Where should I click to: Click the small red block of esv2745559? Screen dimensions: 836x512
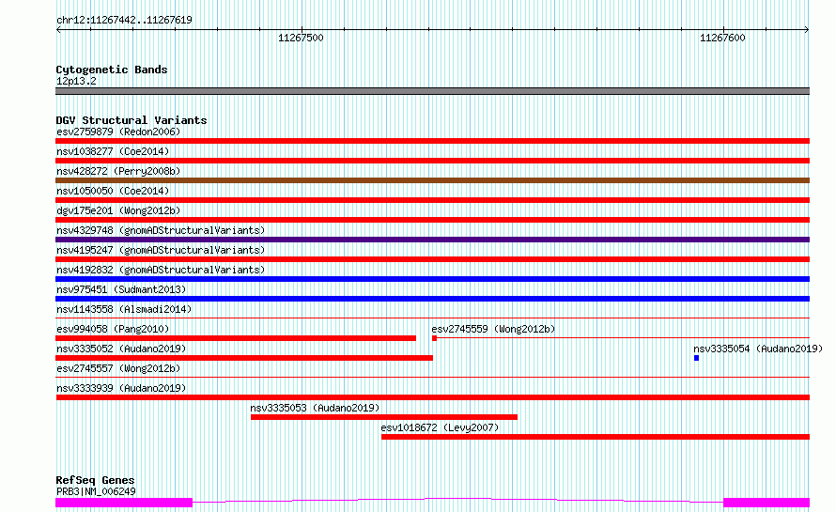(435, 338)
